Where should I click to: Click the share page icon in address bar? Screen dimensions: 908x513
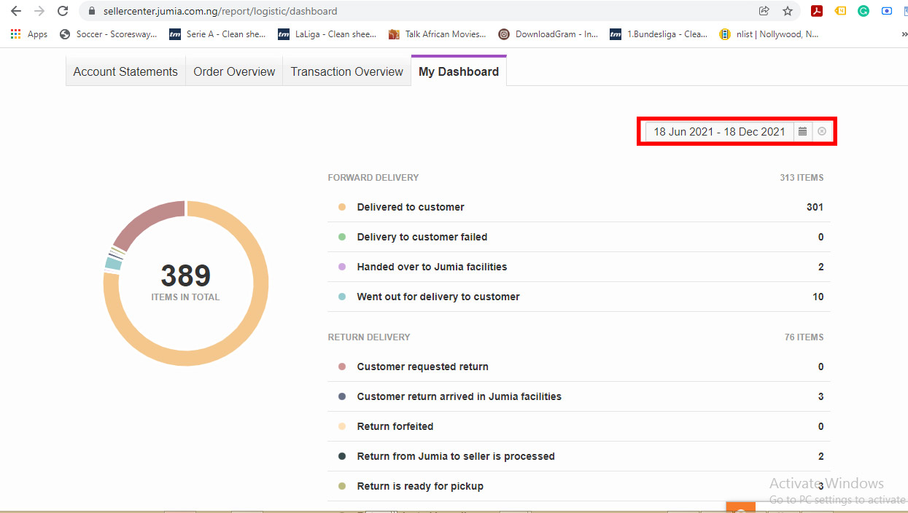764,11
